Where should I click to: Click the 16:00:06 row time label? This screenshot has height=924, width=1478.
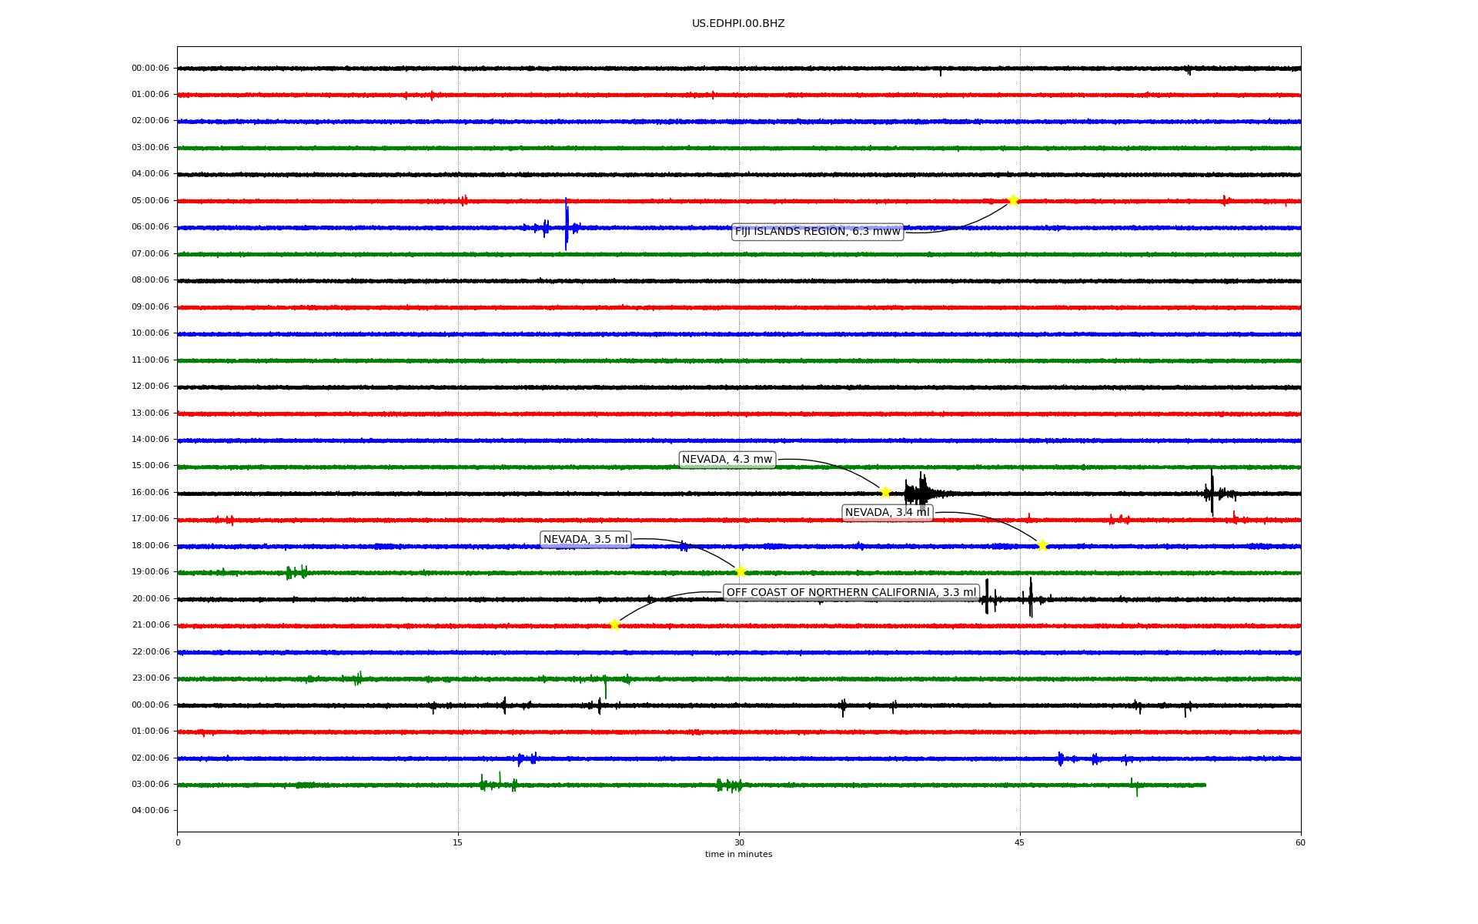coord(150,493)
